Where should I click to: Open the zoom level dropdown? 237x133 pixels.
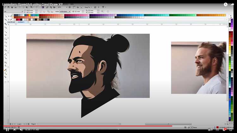pos(66,7)
